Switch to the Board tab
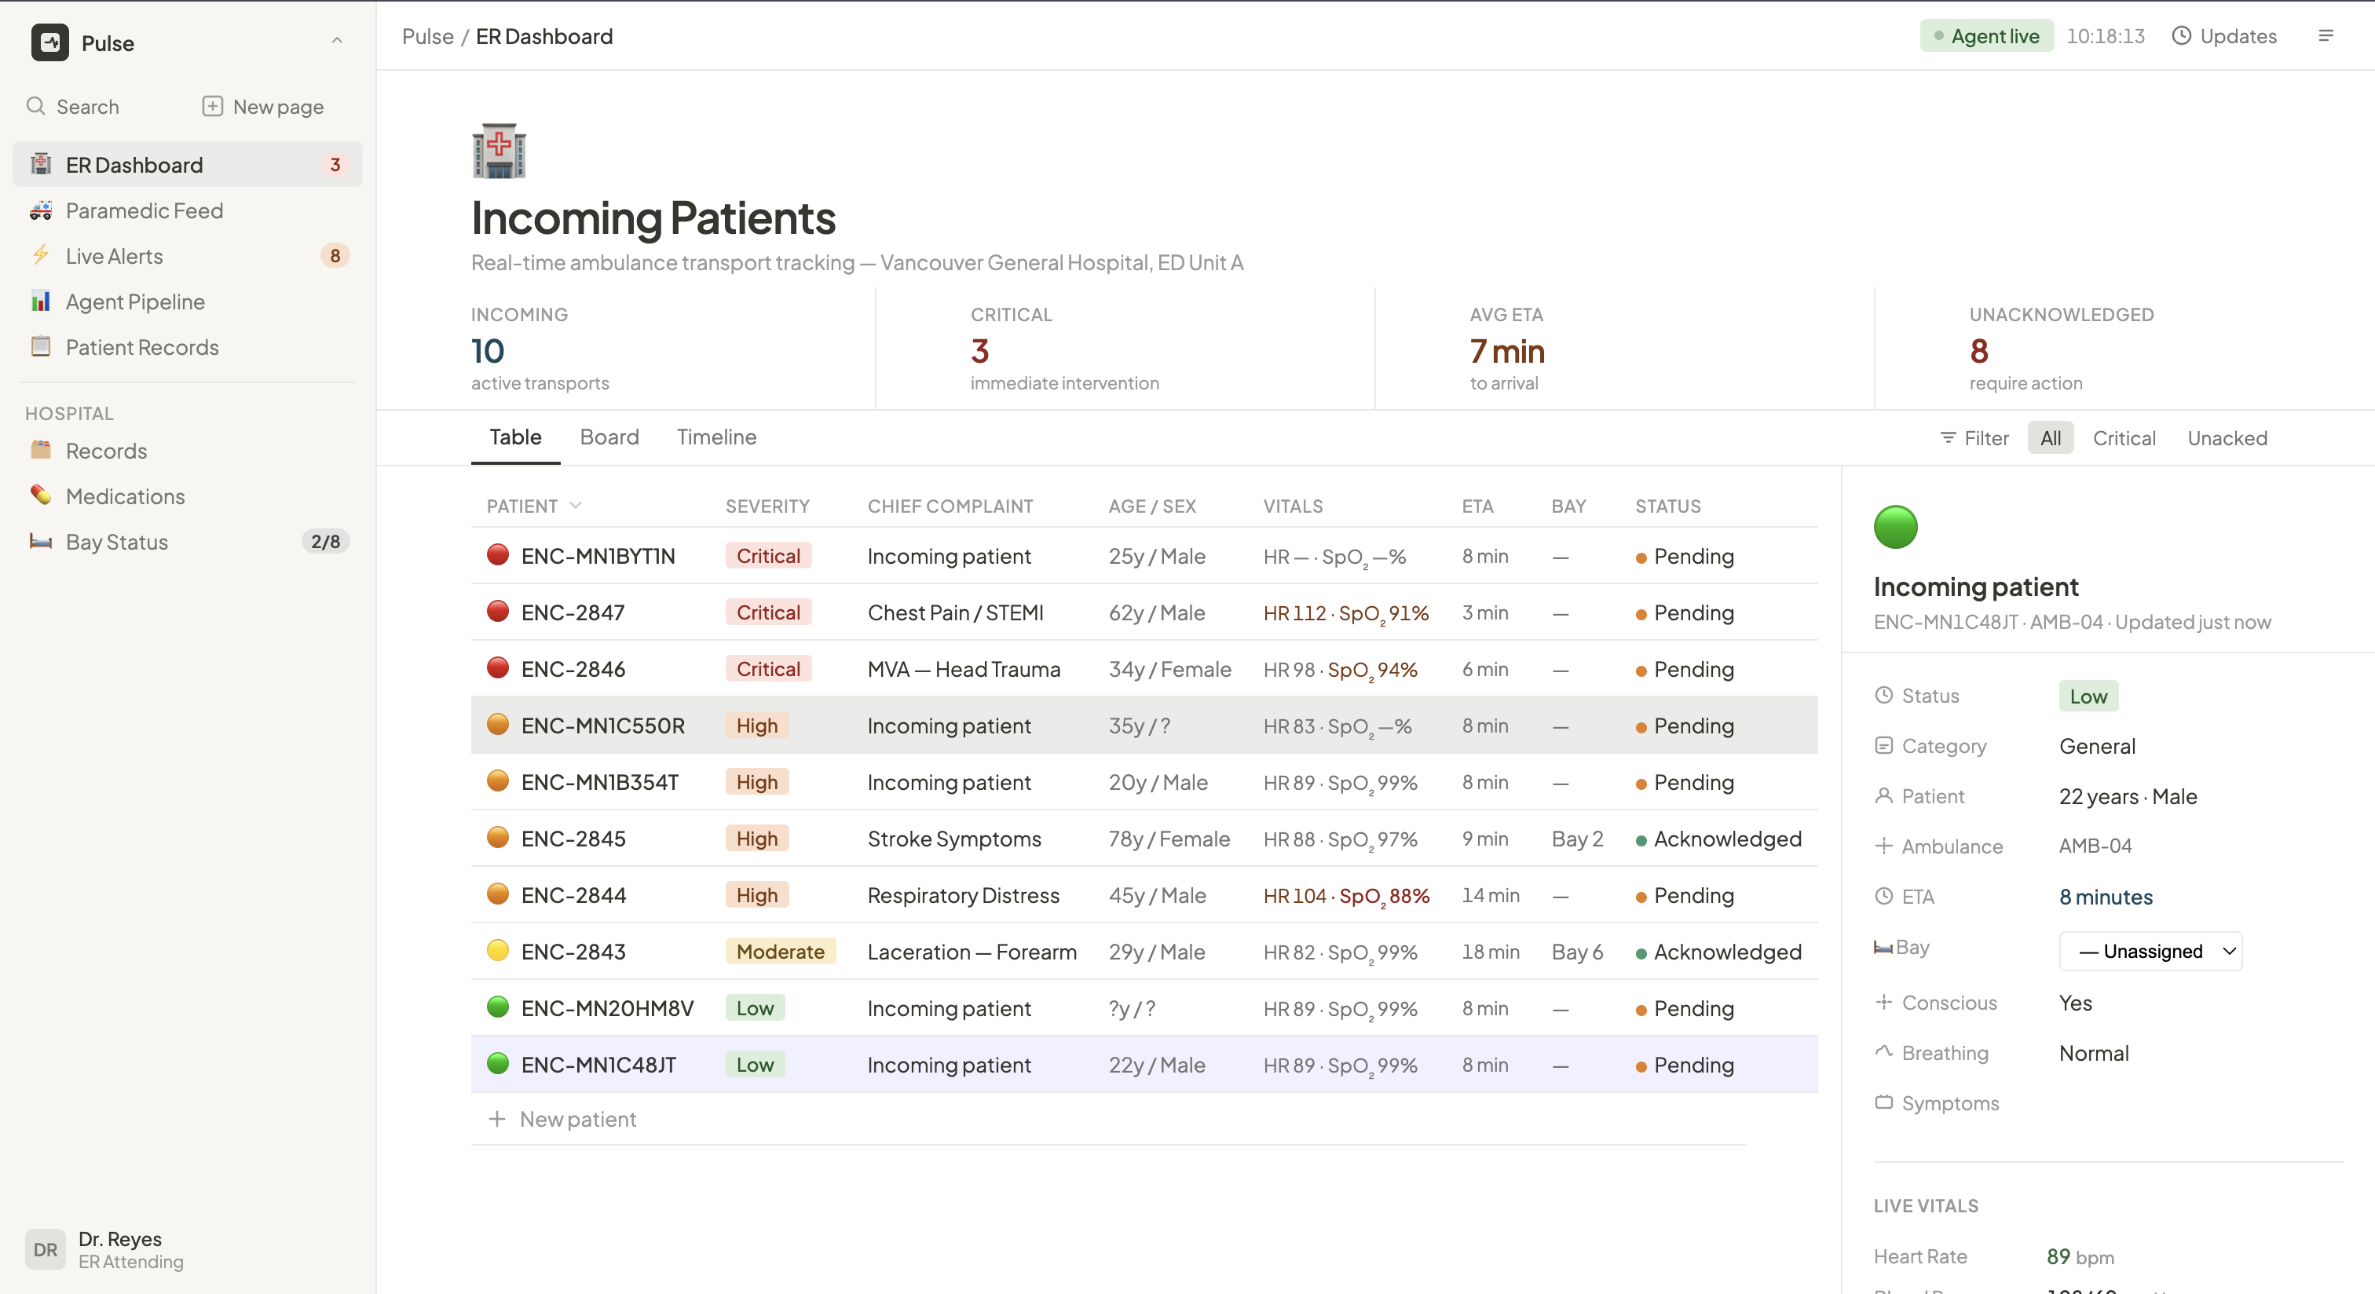This screenshot has height=1294, width=2375. pyautogui.click(x=609, y=437)
